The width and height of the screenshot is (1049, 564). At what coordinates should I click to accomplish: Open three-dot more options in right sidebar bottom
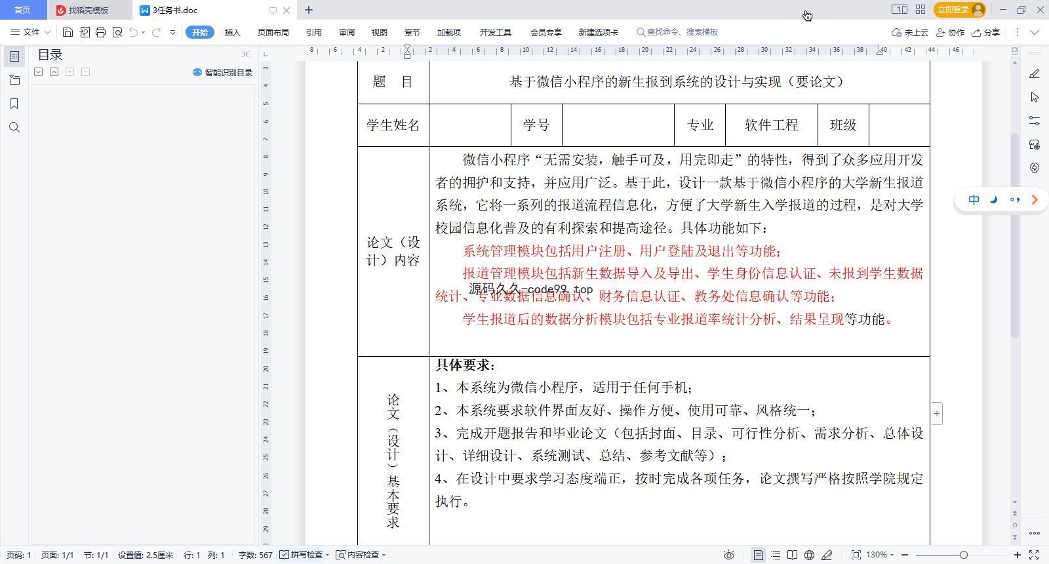pos(1035,533)
